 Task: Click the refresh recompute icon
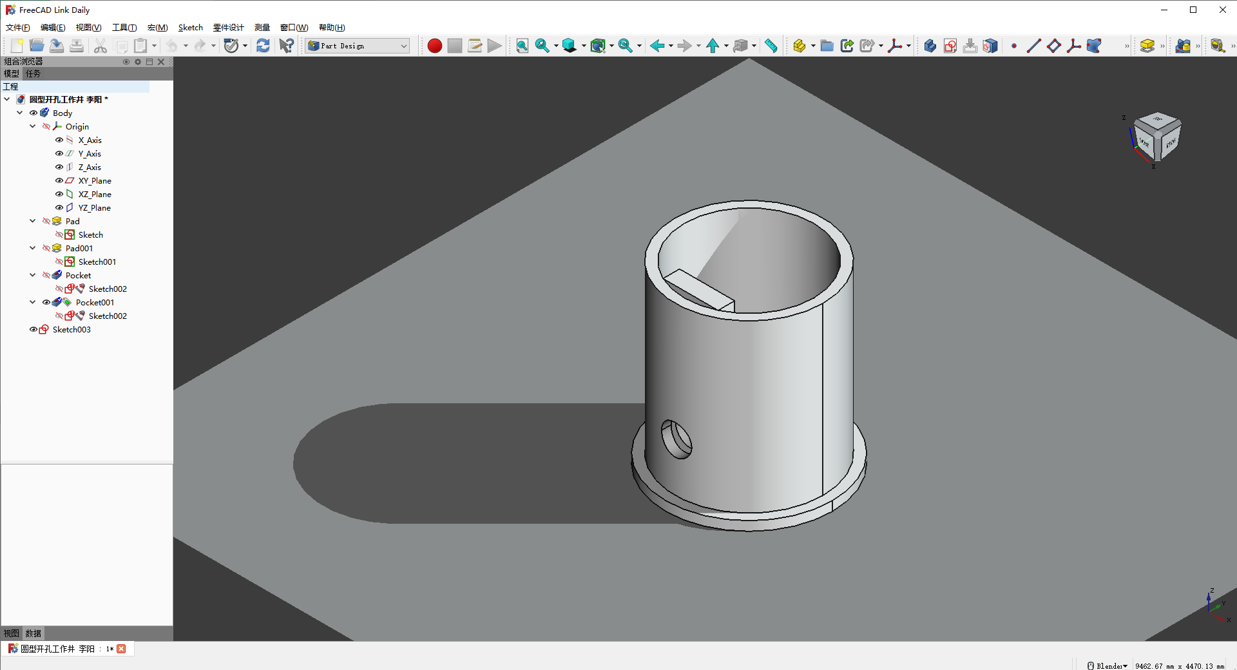pos(263,46)
